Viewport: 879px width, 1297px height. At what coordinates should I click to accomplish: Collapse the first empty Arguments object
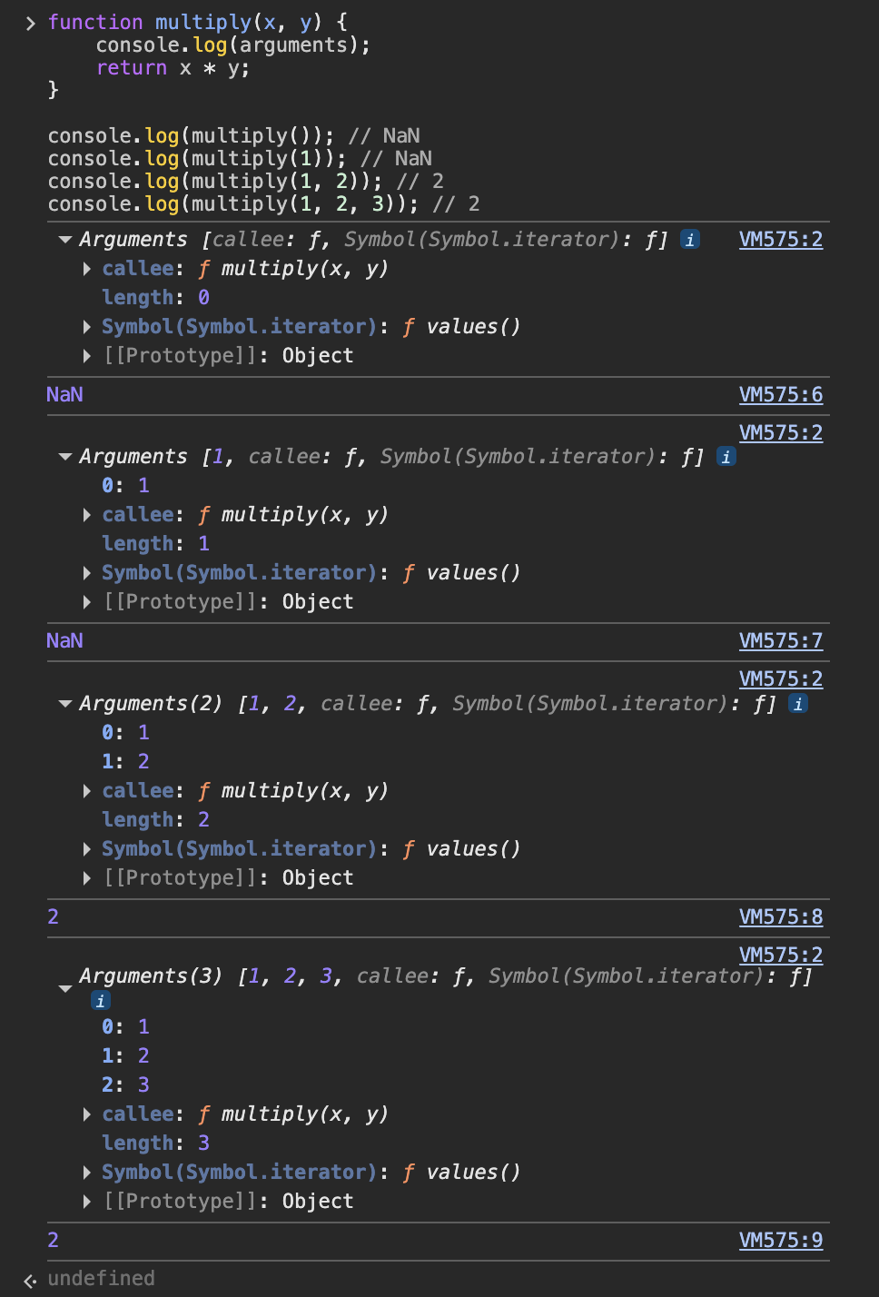coord(65,240)
